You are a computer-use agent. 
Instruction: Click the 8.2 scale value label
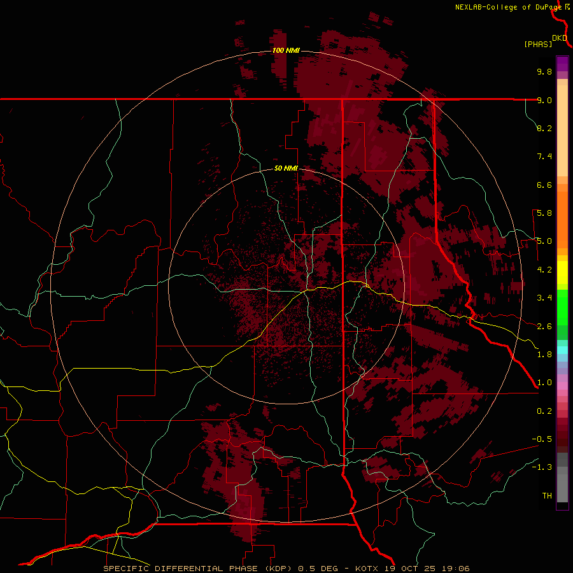(544, 128)
